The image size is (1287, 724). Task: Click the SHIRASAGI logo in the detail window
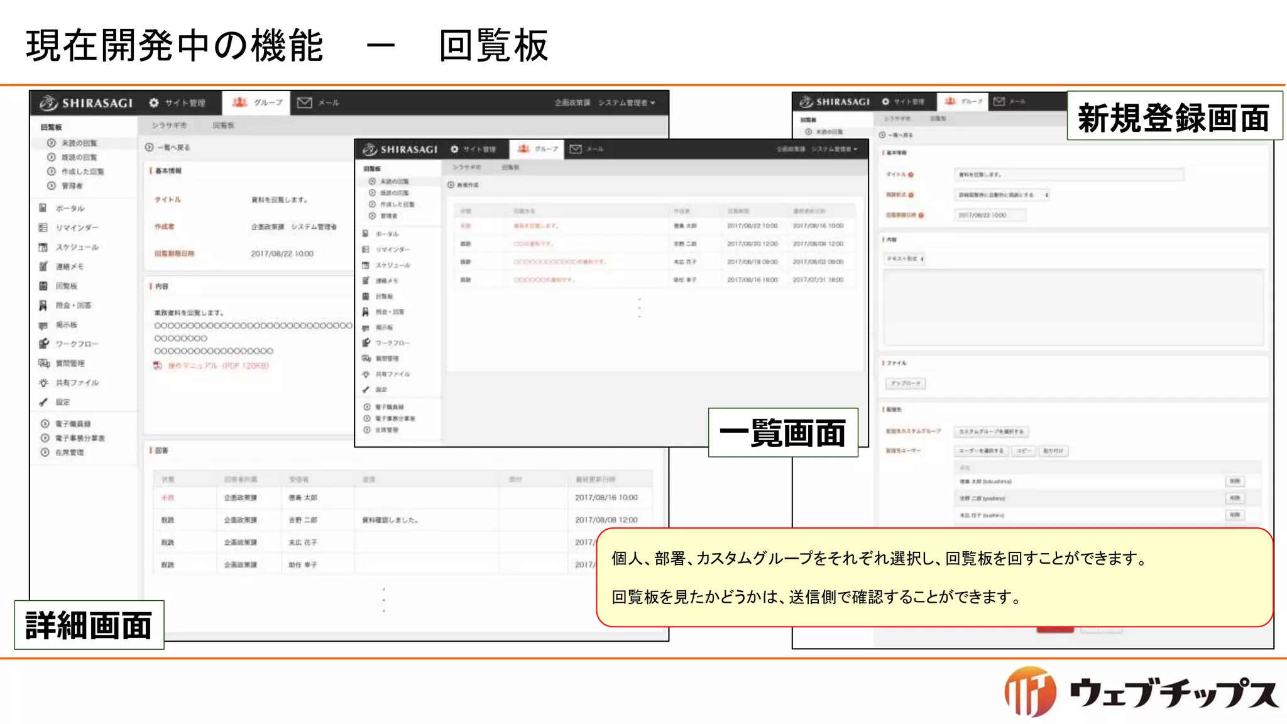click(86, 102)
